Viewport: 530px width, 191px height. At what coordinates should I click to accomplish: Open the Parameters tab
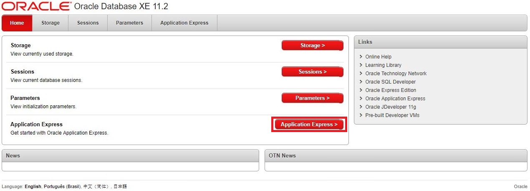coord(129,23)
